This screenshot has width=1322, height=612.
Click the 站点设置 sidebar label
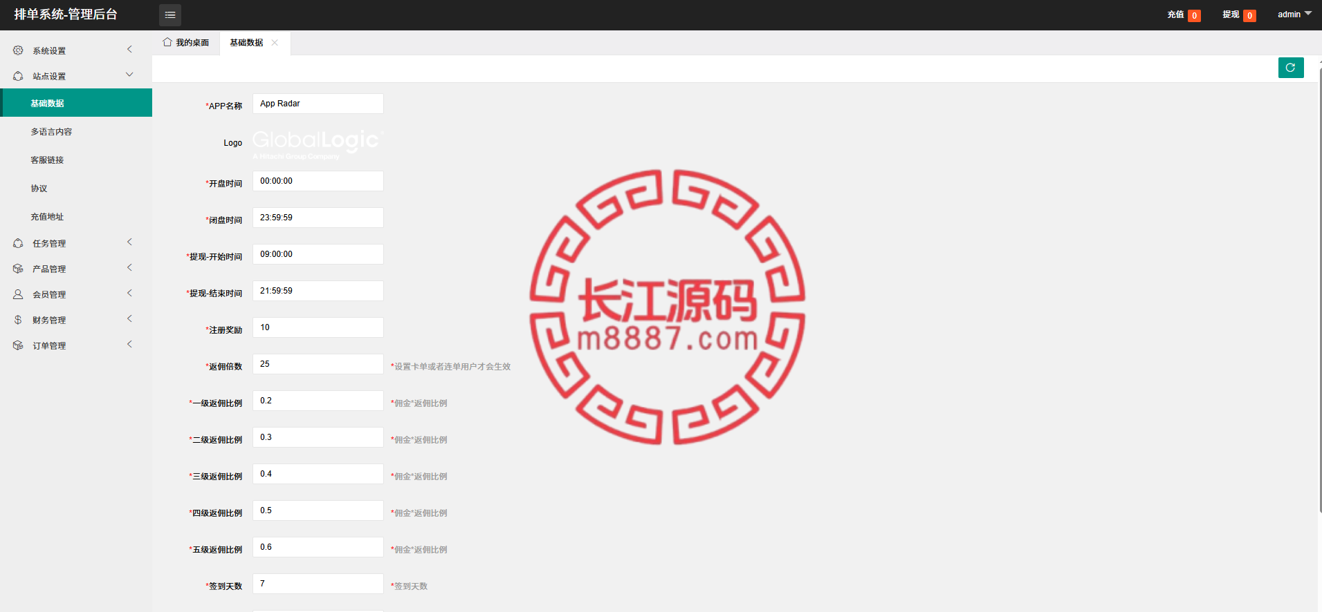(x=49, y=77)
